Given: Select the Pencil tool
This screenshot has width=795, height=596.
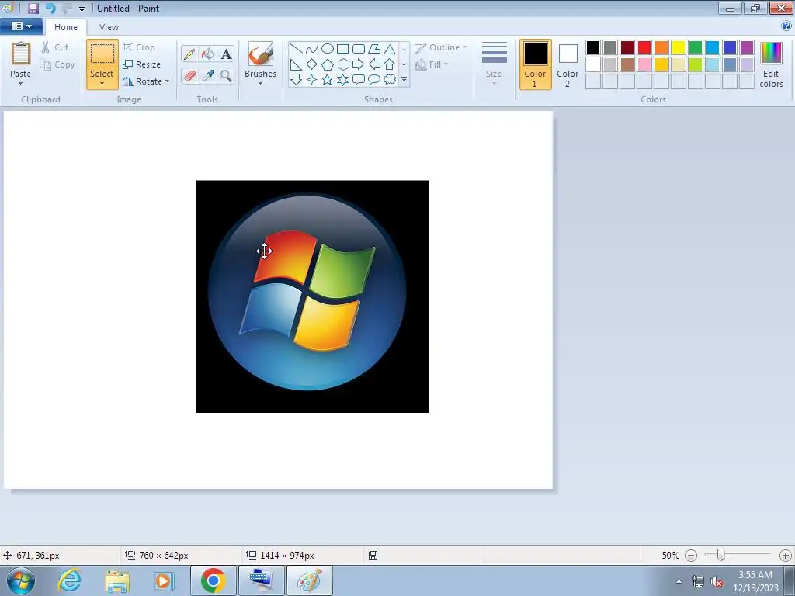Looking at the screenshot, I should point(189,54).
